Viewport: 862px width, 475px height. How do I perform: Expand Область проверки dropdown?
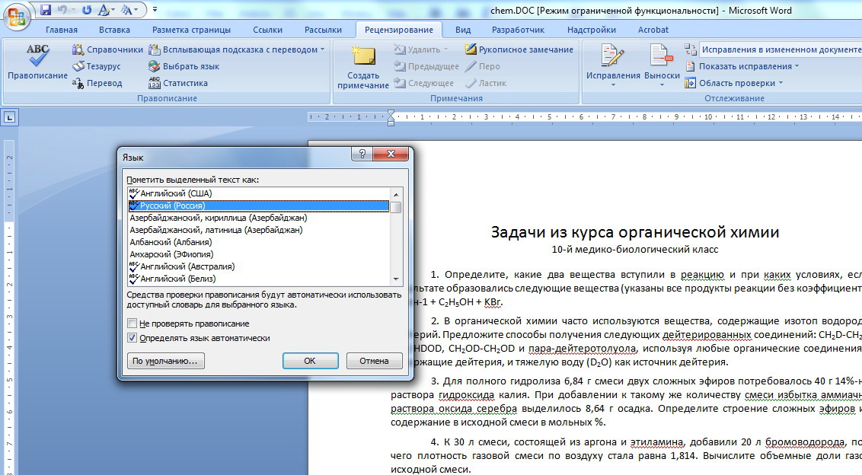(734, 83)
